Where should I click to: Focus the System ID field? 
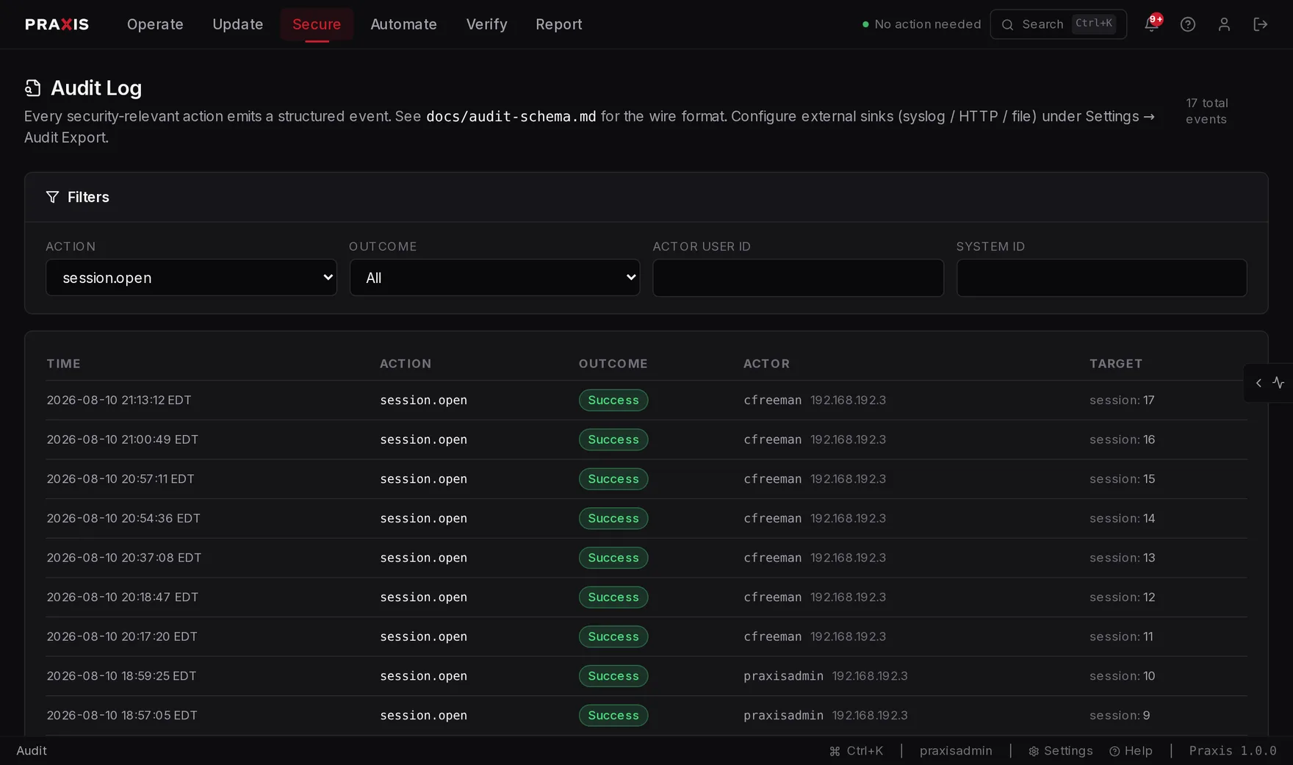1101,278
